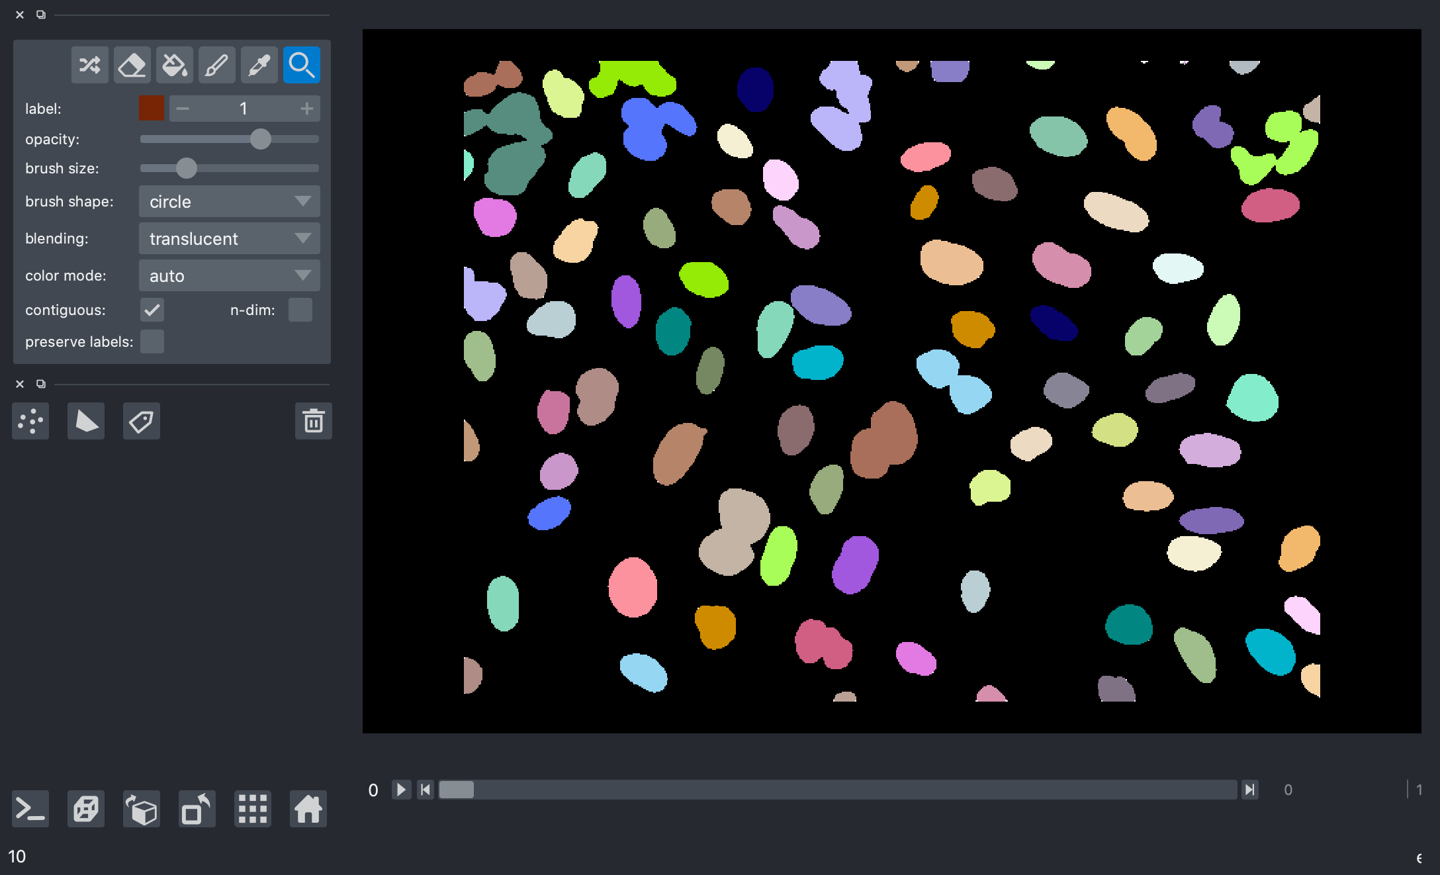Reset view with the home button
Viewport: 1440px width, 875px height.
point(308,809)
